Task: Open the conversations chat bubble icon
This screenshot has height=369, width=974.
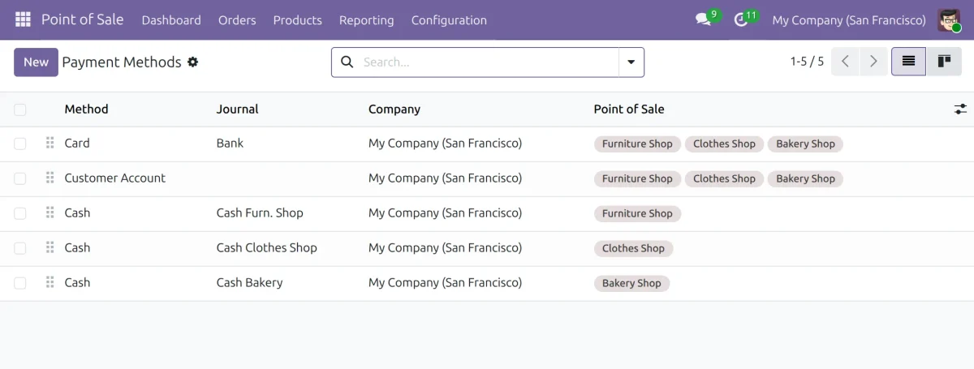Action: point(703,19)
